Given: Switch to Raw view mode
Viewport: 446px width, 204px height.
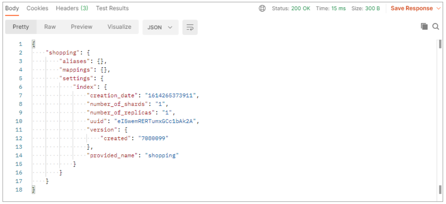Looking at the screenshot, I should pos(50,27).
